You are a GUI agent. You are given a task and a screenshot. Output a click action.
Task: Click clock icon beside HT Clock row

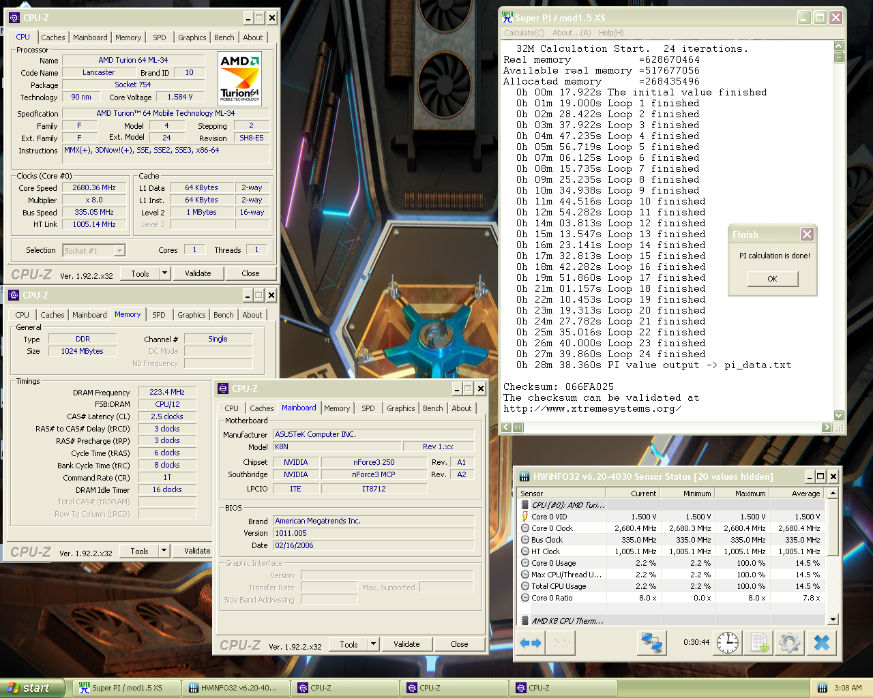pos(525,551)
